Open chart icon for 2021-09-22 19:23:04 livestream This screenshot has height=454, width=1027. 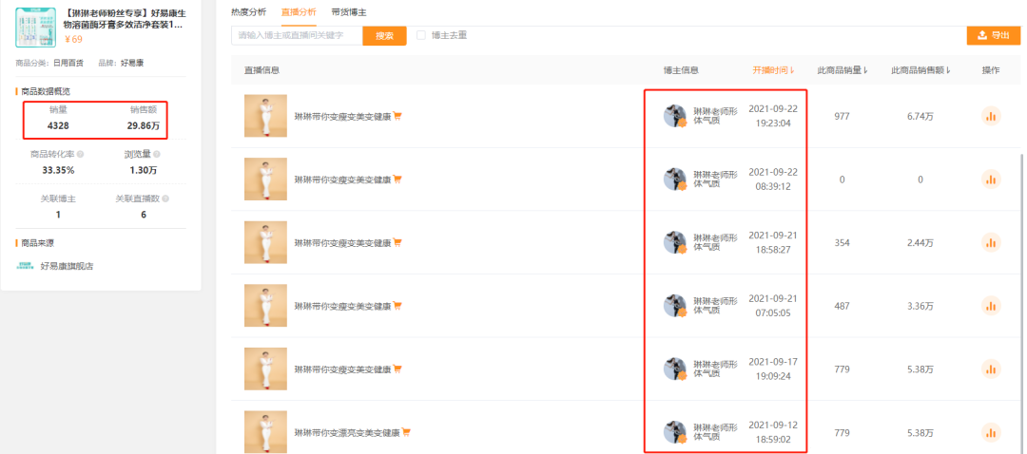click(x=991, y=116)
